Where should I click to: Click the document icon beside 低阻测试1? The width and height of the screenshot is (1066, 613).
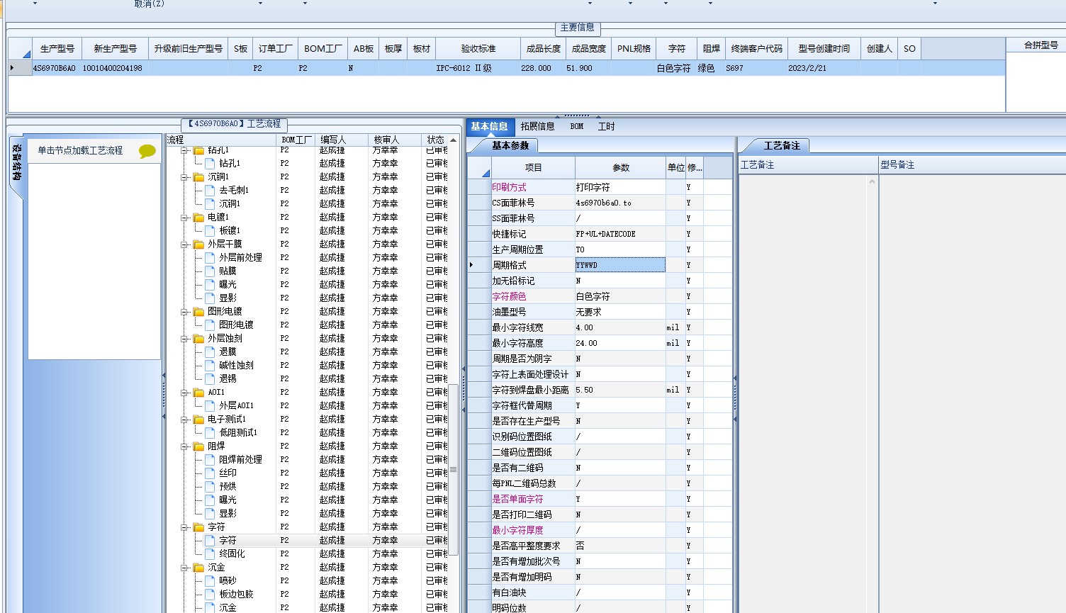coord(210,432)
